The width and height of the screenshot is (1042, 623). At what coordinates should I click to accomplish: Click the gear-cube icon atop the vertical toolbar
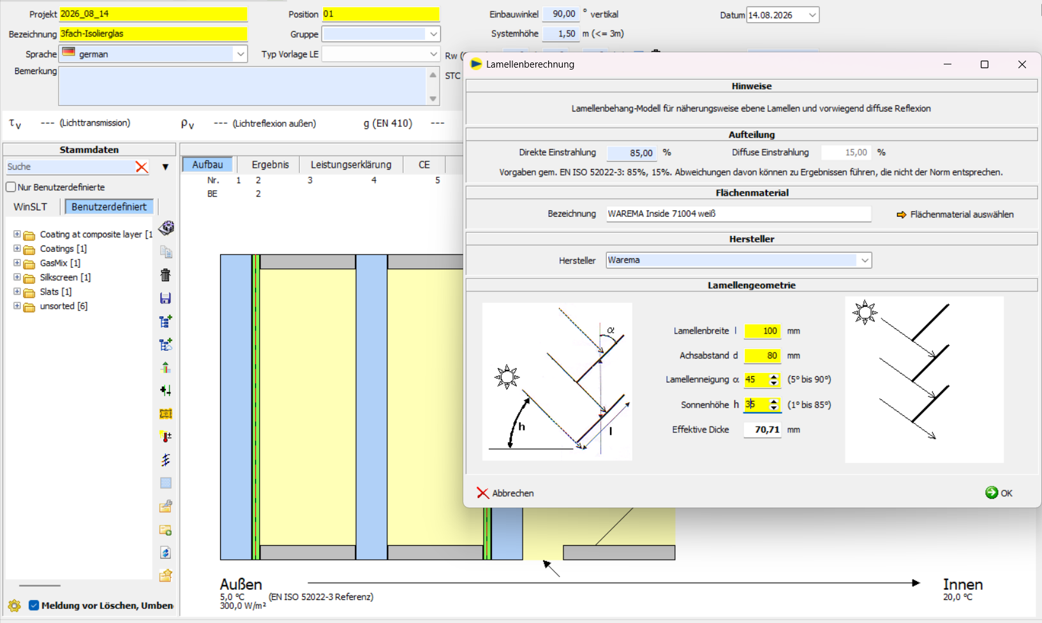[x=166, y=228]
